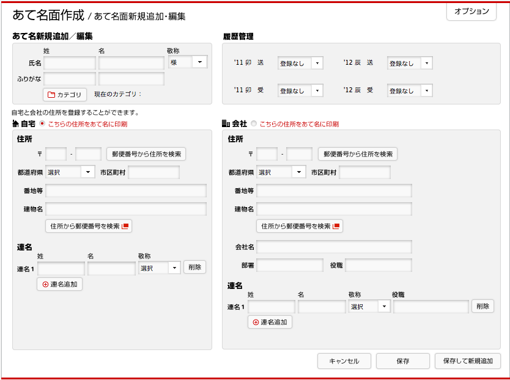Open home 連名1 敬称 dropdown
The image size is (510, 380).
point(160,268)
